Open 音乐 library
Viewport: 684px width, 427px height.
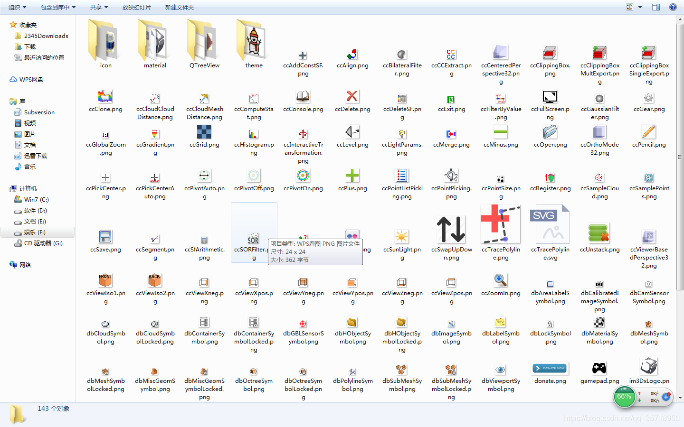pos(25,167)
